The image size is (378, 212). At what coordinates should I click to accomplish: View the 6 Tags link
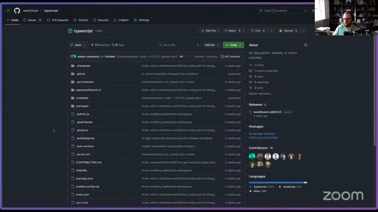click(118, 45)
